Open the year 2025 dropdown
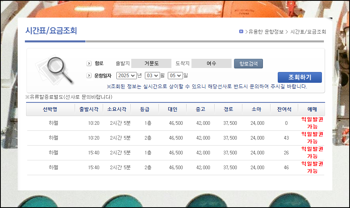Image resolution: width=350 pixels, height=208 pixels. [x=126, y=76]
